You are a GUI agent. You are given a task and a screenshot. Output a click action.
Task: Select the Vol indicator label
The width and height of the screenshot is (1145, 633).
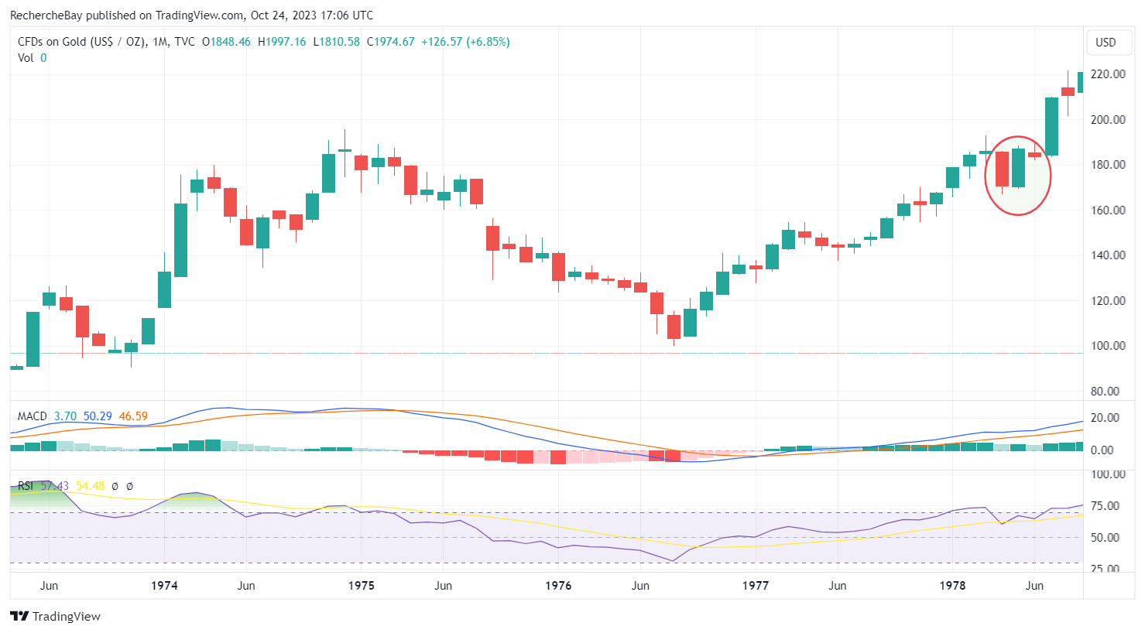[x=26, y=58]
